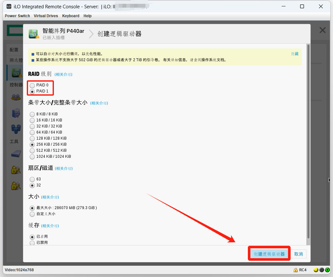Choose 1024 KiB / 1024 KiB stripe size
Viewport: 333px width, 277px height.
(x=32, y=157)
